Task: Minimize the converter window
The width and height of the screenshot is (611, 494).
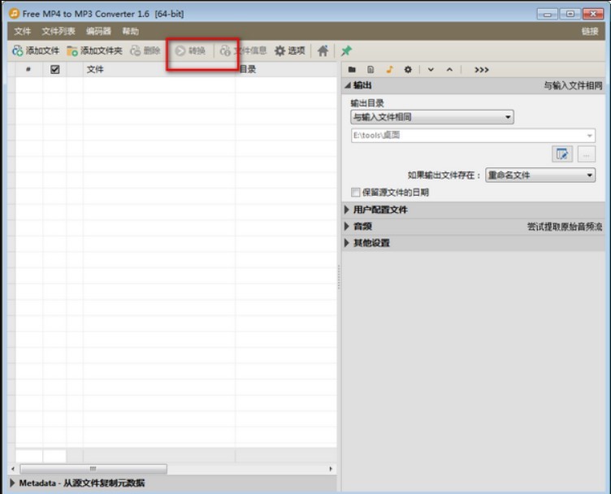Action: [547, 14]
